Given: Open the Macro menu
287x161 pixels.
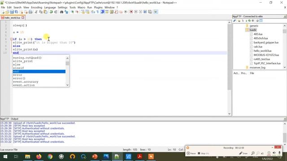Looking at the screenshot, I should click(81, 8).
